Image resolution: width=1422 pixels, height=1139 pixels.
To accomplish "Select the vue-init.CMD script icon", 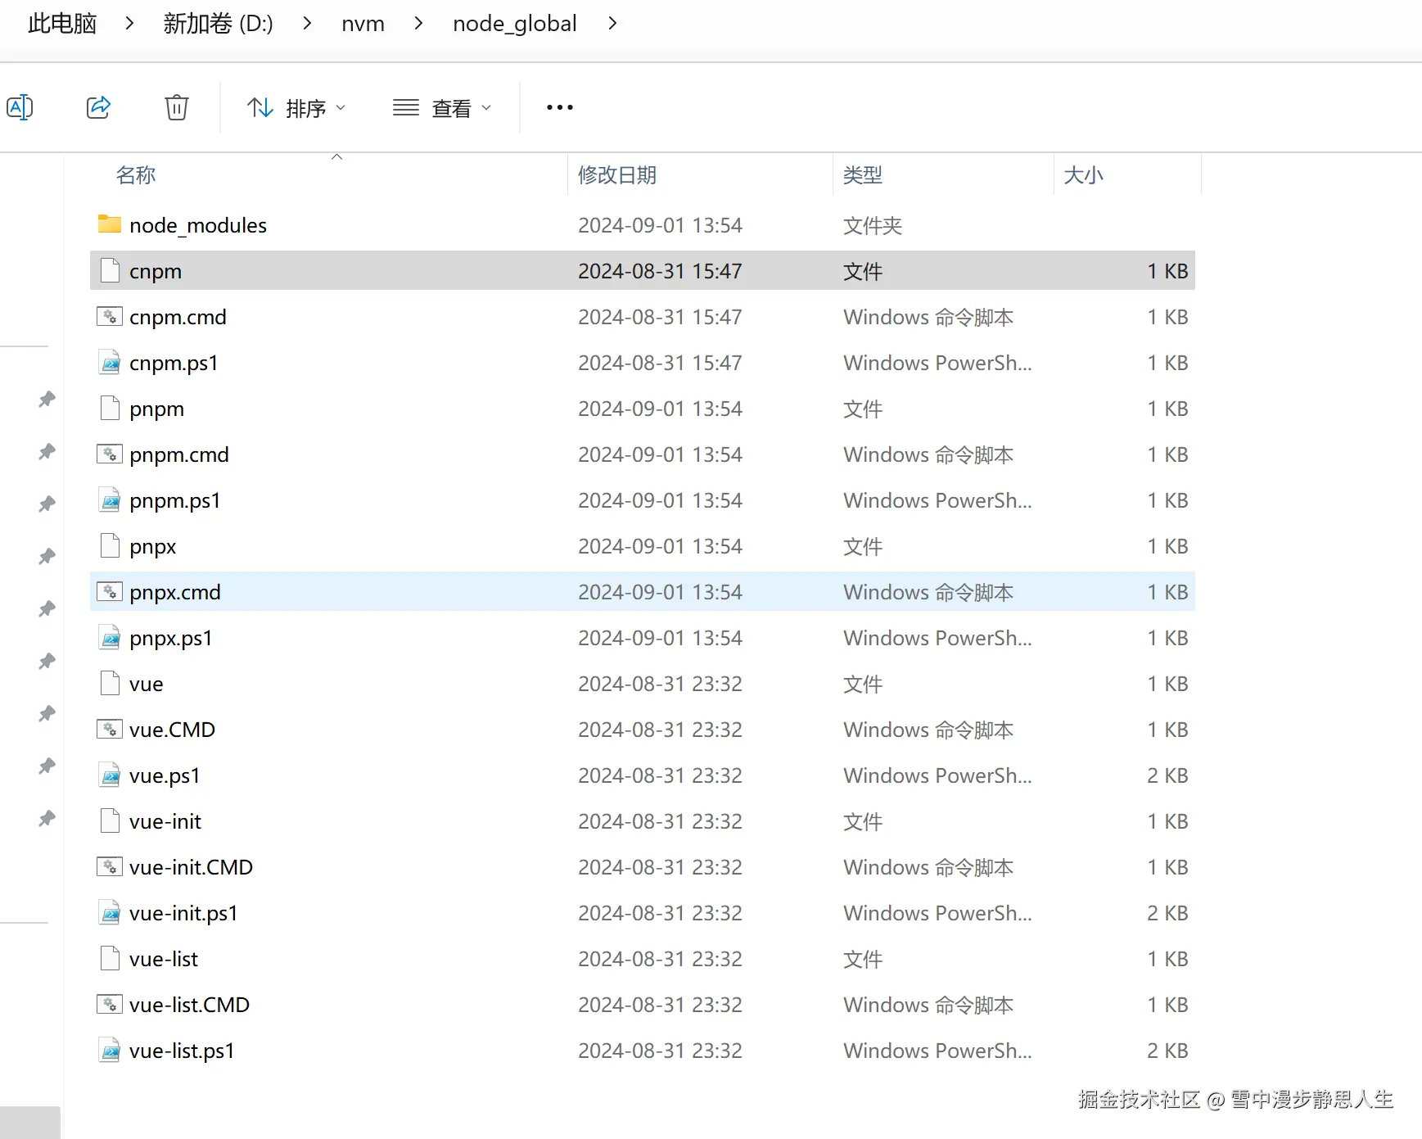I will point(110,866).
